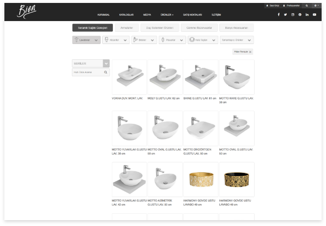326x226 pixels.
Task: Open the Instagram page icon
Action: click(293, 15)
